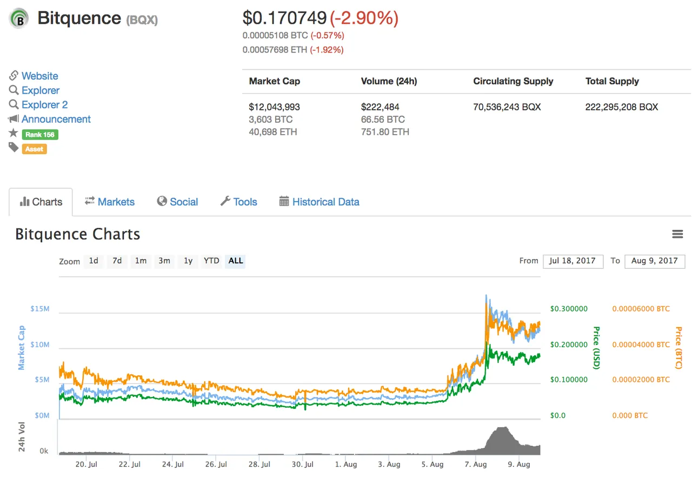Open the chart hamburger menu icon
Image resolution: width=692 pixels, height=477 pixels.
(677, 234)
